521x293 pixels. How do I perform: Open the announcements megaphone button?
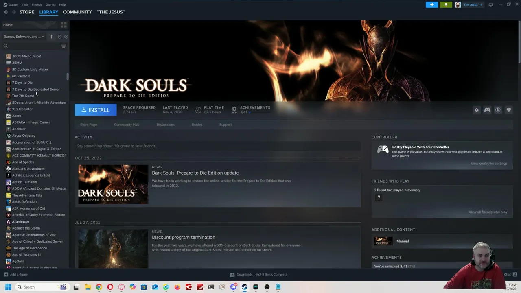click(x=432, y=4)
